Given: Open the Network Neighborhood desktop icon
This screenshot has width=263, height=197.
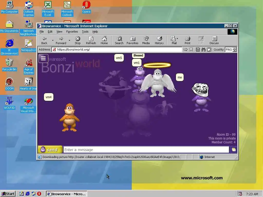Looking at the screenshot, I should tap(29, 28).
